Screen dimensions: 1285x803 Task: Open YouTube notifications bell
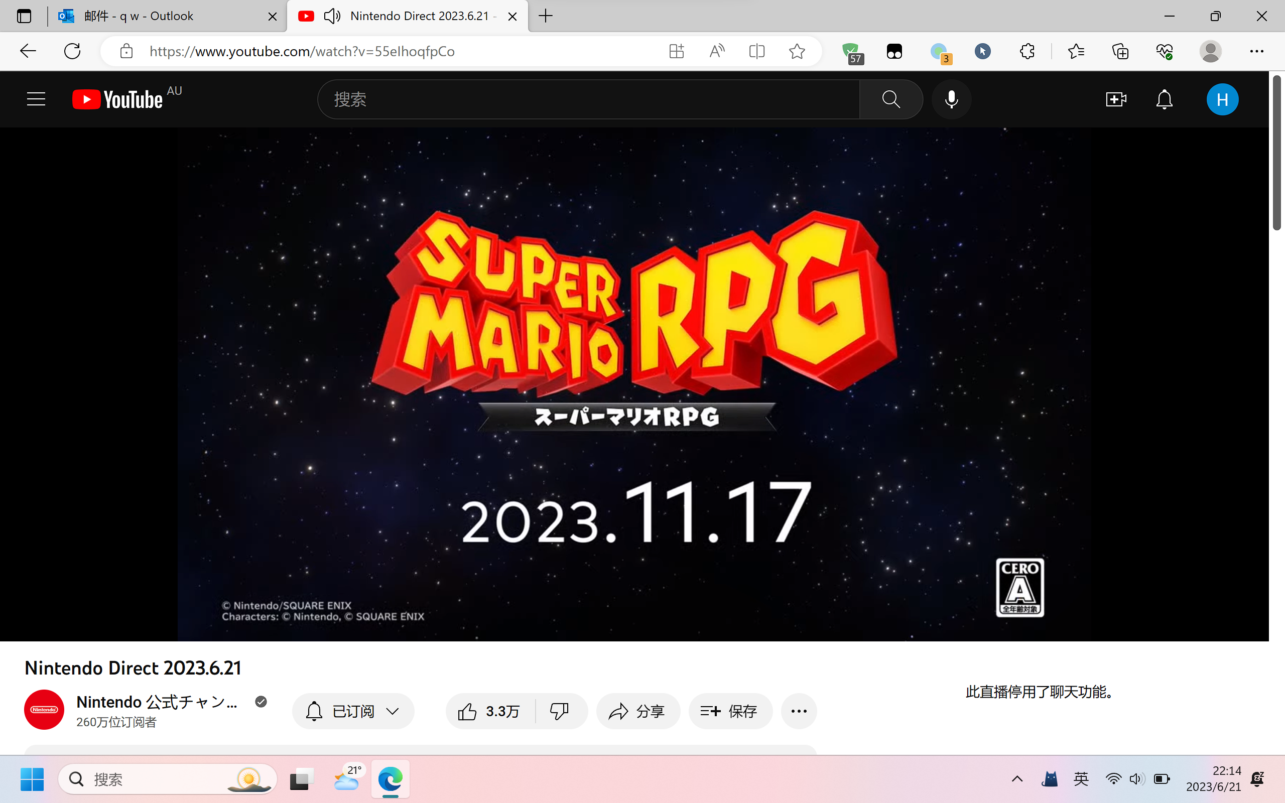point(1164,99)
